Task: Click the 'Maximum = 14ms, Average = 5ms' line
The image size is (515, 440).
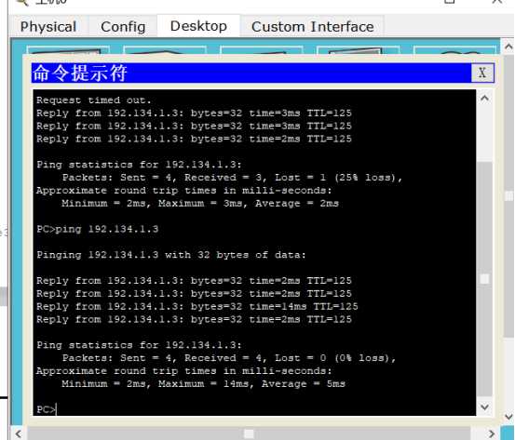Action: click(203, 384)
